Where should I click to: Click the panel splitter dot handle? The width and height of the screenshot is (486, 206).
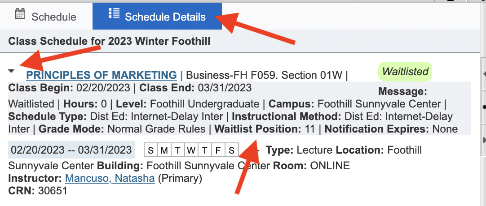[483, 107]
